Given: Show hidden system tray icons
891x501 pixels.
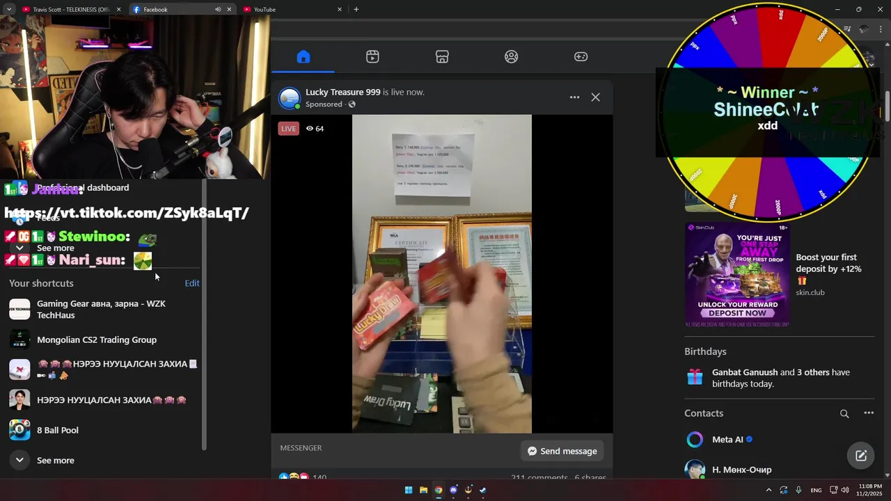Looking at the screenshot, I should 769,490.
